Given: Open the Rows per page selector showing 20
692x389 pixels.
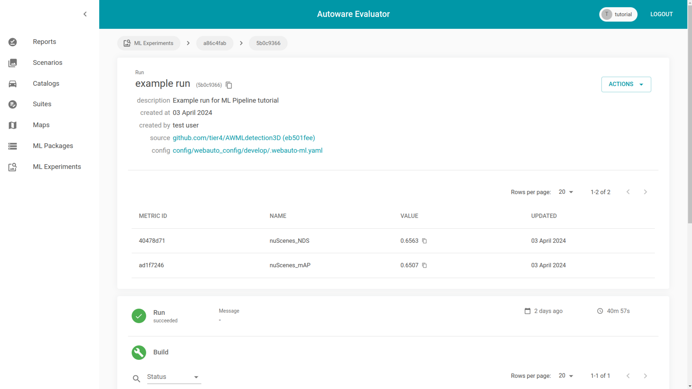Looking at the screenshot, I should [x=565, y=192].
